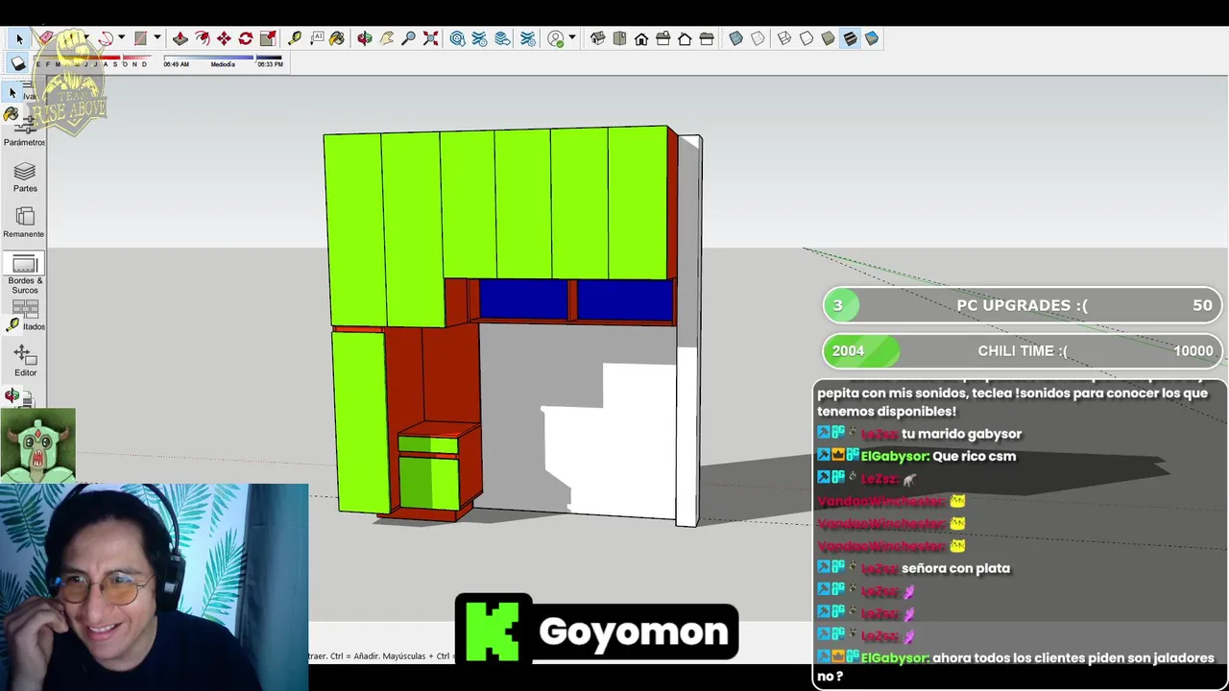Select the Push/Pull tool
1229x691 pixels.
click(180, 38)
